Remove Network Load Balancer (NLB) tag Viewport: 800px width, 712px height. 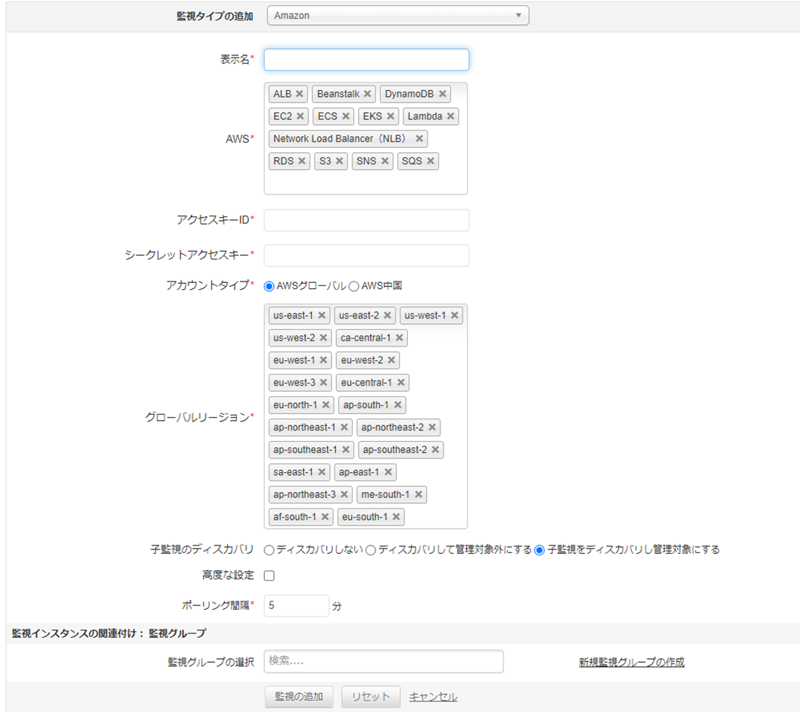(x=419, y=139)
